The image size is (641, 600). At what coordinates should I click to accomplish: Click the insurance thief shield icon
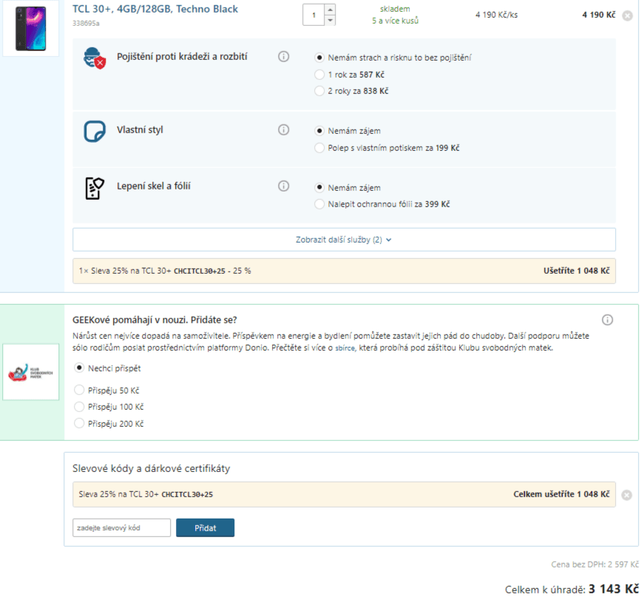(95, 58)
